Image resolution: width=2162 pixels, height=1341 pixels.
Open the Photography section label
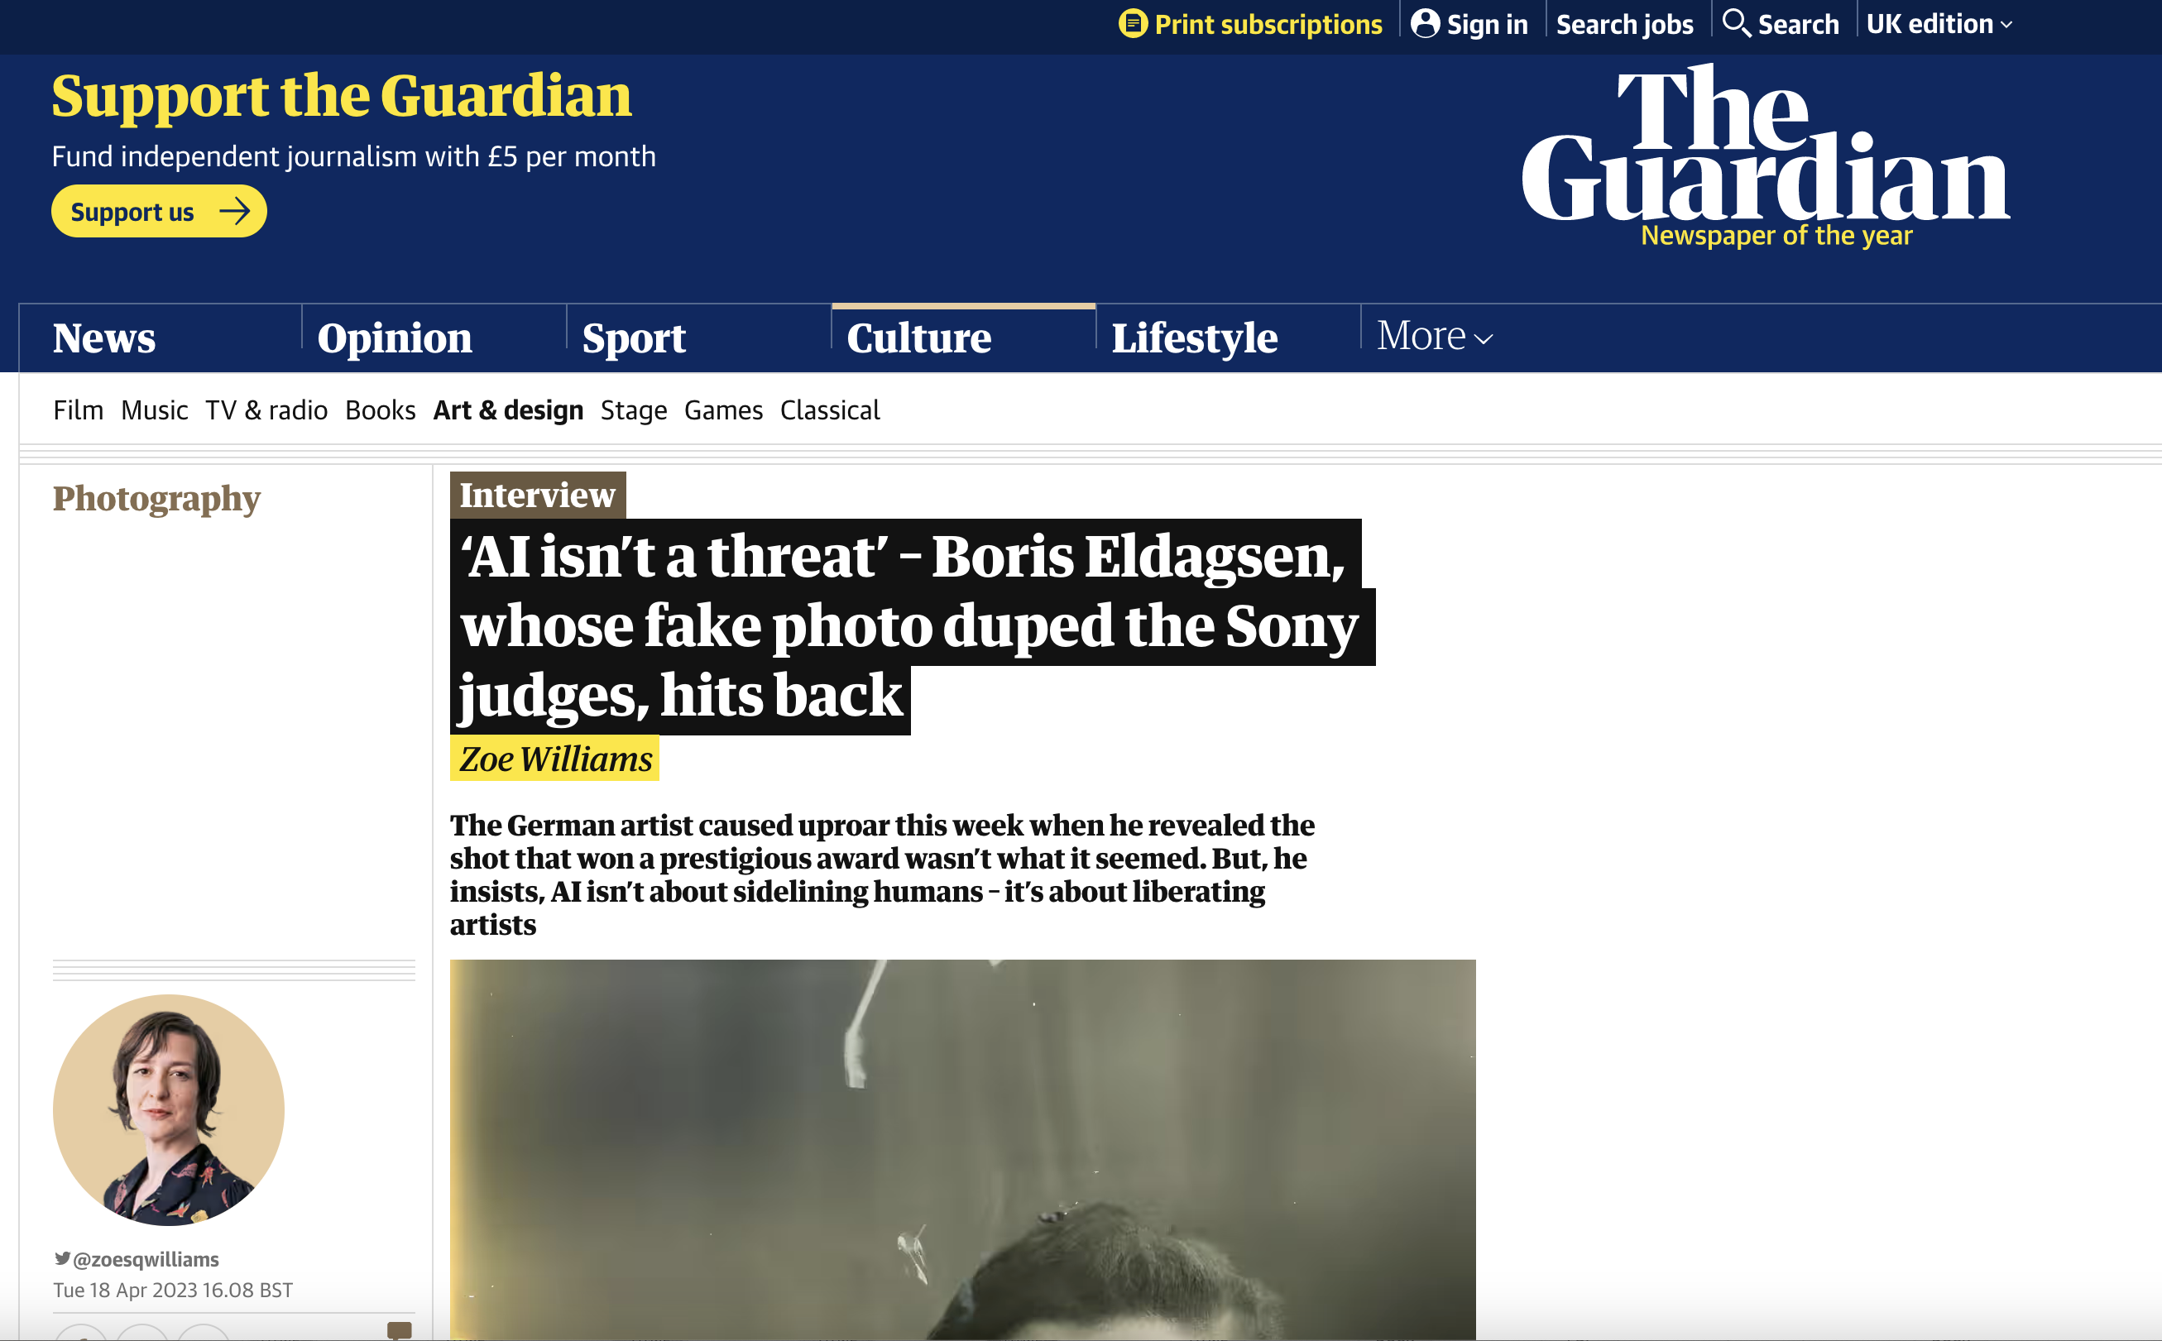coord(156,499)
